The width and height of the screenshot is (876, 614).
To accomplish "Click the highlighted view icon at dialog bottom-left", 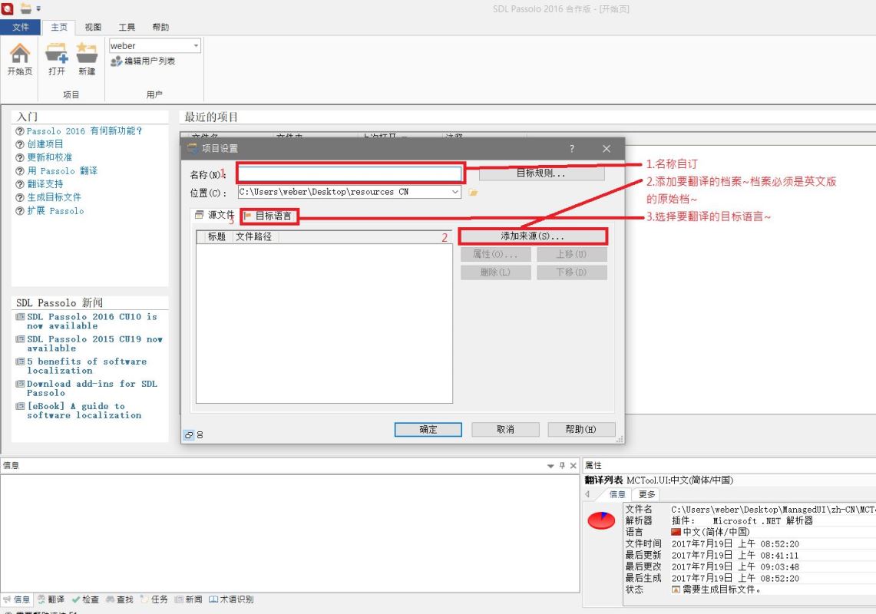I will click(x=189, y=434).
